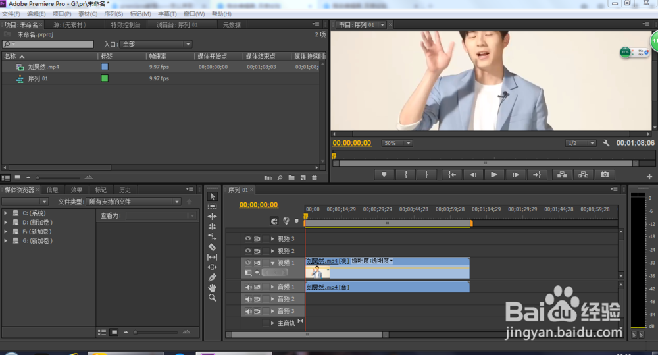Toggle sync lock on 视频 3 track

[257, 238]
